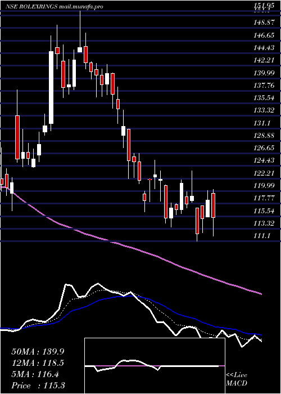Click the 126.65 price axis label
Viewport: 281px width, 394px height.
click(x=263, y=148)
